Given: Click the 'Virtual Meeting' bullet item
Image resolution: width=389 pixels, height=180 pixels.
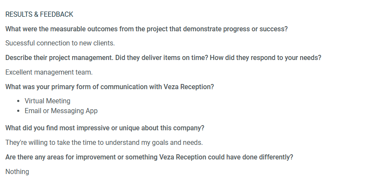Looking at the screenshot, I should 47,101.
